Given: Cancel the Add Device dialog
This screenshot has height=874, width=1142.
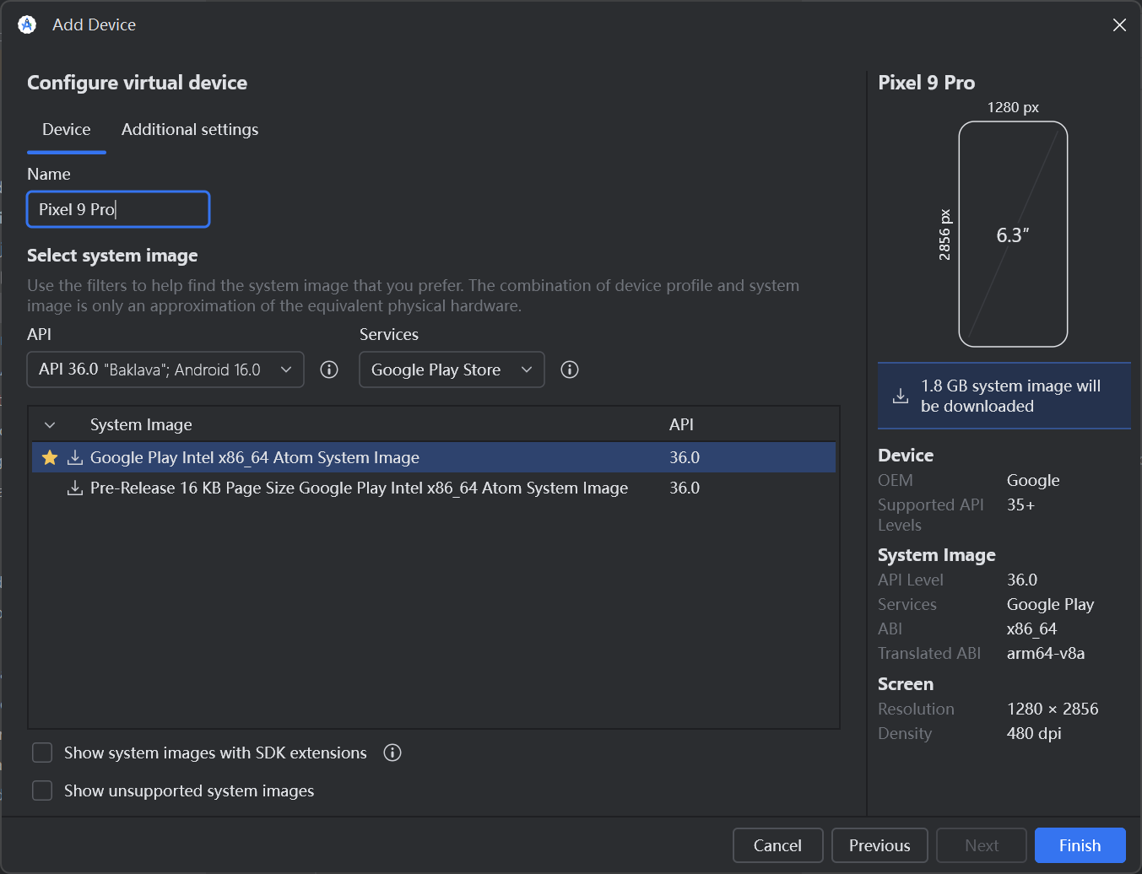Looking at the screenshot, I should [777, 845].
